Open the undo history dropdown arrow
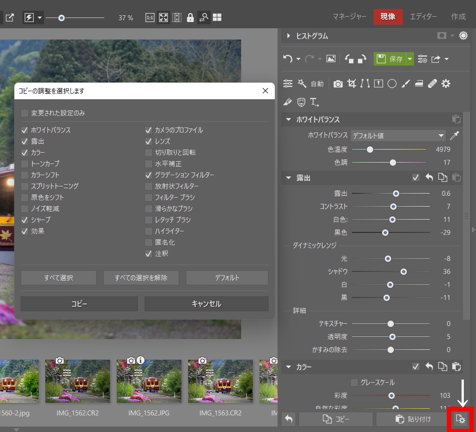Screen dimensions: 476x432 click(299, 59)
